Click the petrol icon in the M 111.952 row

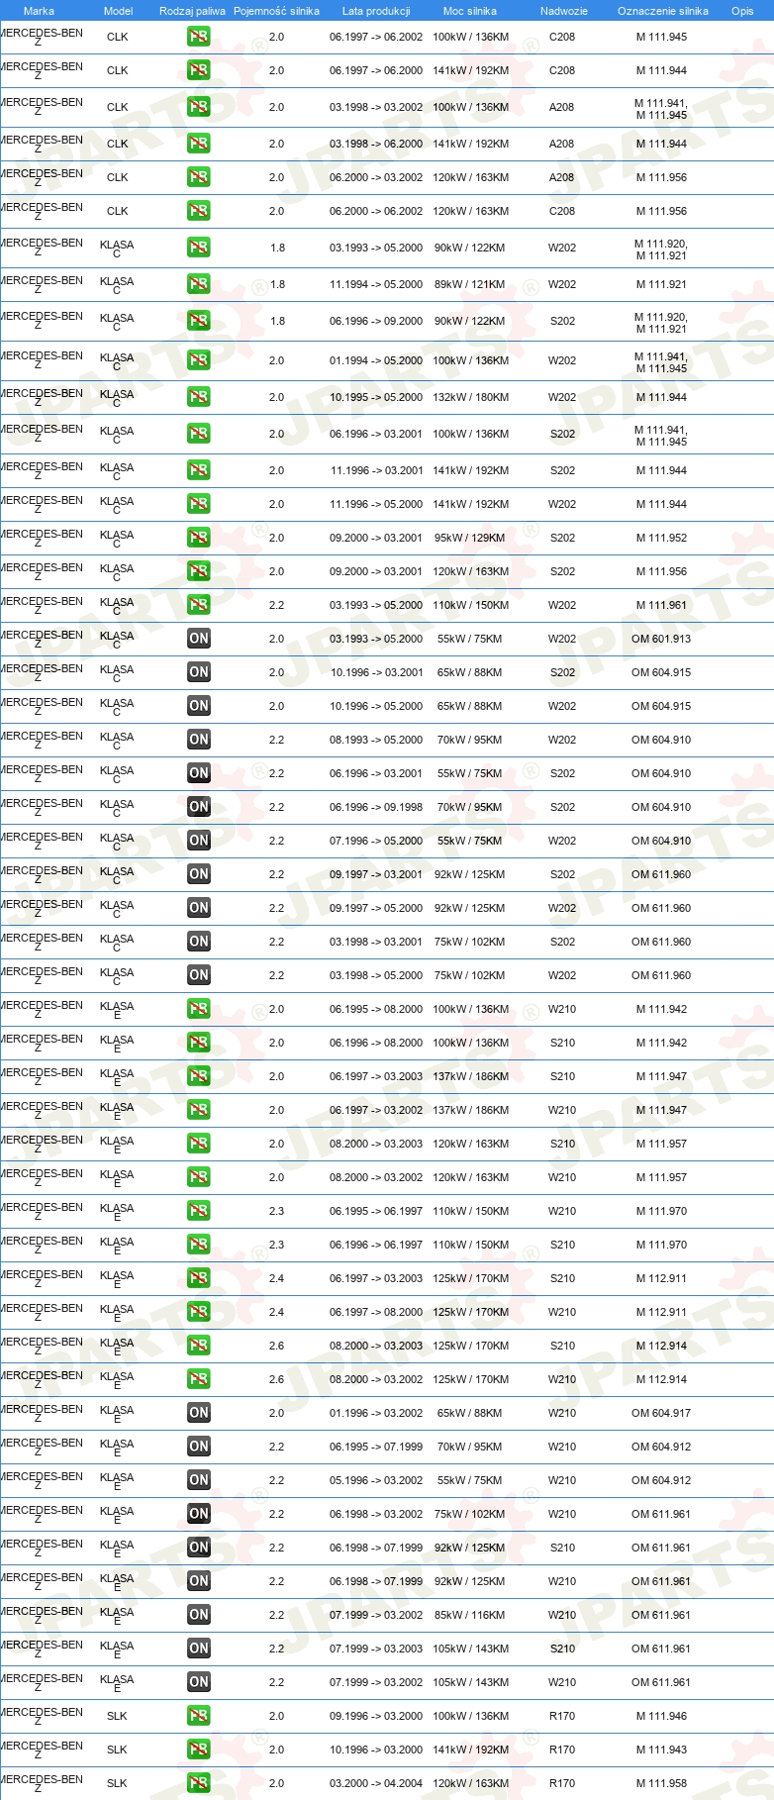tap(199, 538)
